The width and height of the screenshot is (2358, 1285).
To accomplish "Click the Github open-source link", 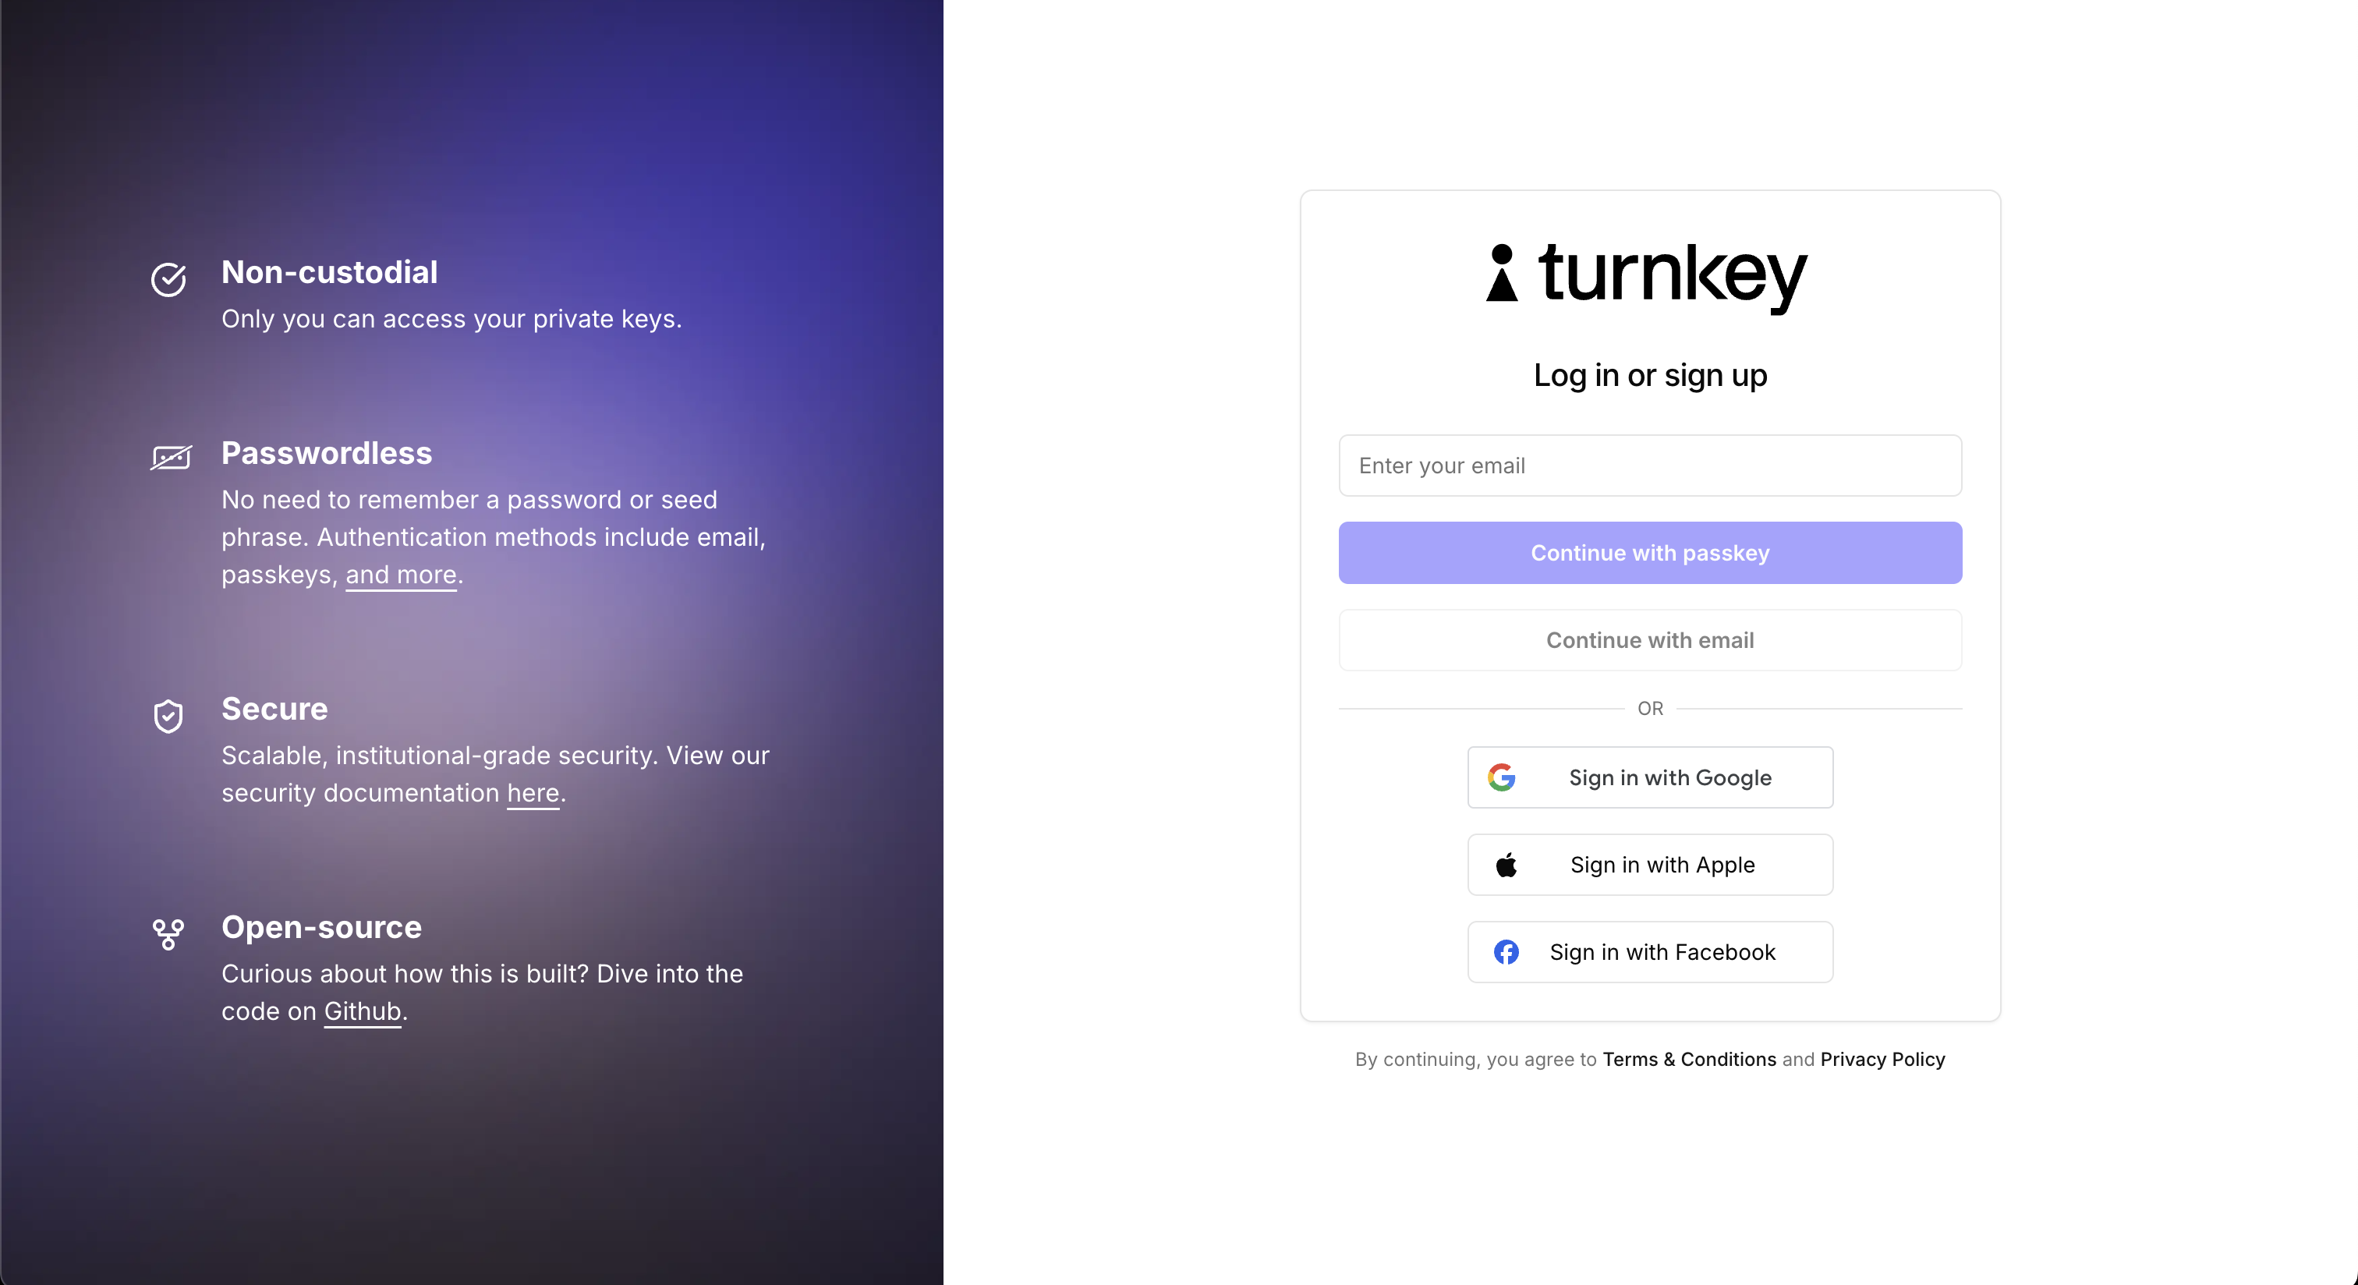I will pos(361,1011).
